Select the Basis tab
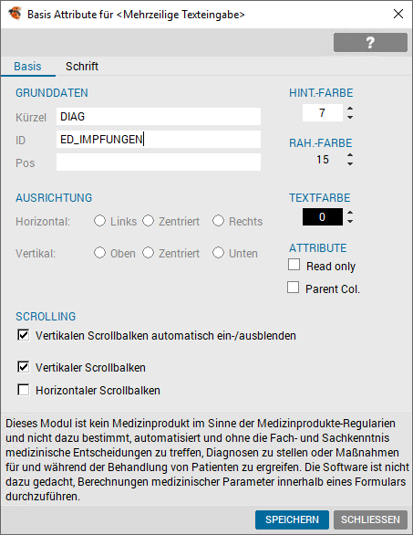The height and width of the screenshot is (535, 413). click(27, 67)
